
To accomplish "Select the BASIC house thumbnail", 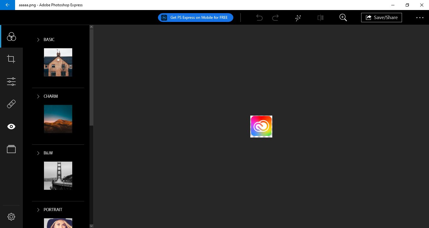I will coord(58,62).
